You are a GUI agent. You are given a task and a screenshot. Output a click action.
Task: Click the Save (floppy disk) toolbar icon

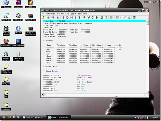(53, 17)
